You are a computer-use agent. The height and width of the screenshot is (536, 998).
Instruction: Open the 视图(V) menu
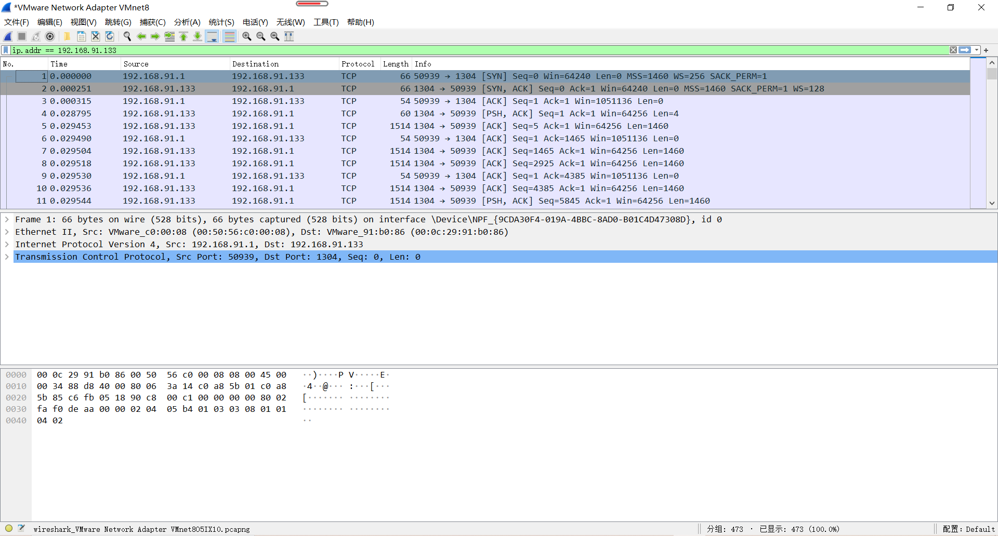(84, 22)
